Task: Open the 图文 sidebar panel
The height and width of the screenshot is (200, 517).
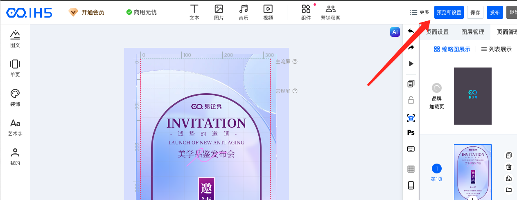Action: click(x=15, y=39)
